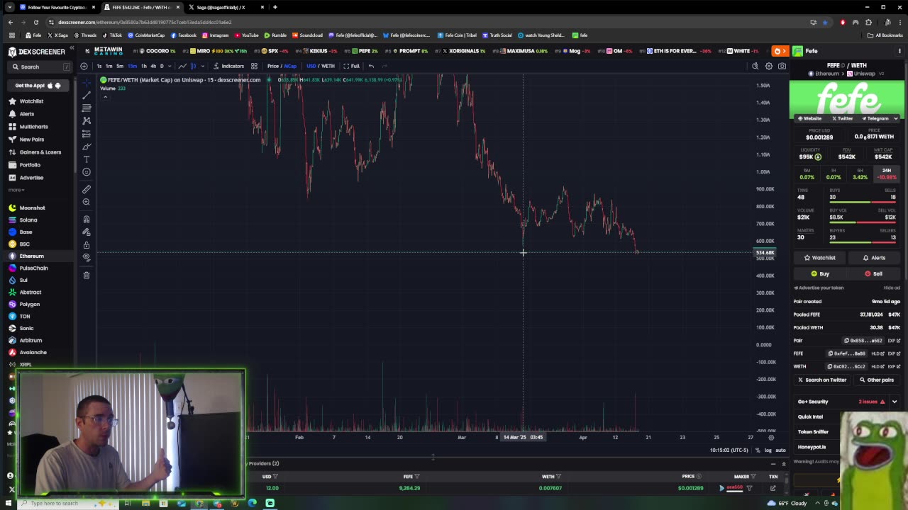Expand the candlestick chart type dropdown arrow

pos(202,66)
